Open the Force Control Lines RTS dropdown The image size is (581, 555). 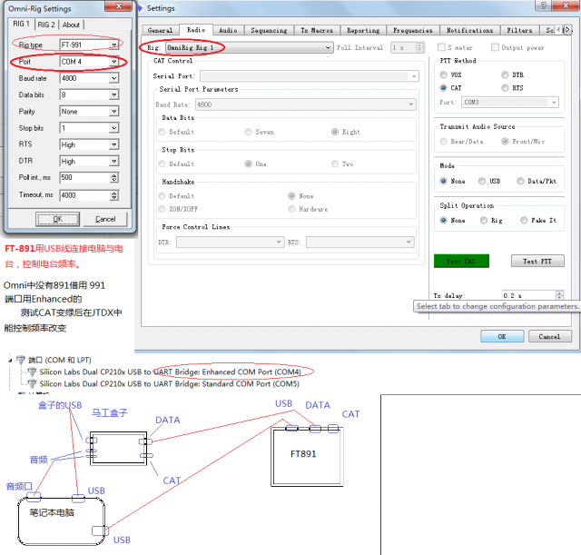(x=360, y=243)
